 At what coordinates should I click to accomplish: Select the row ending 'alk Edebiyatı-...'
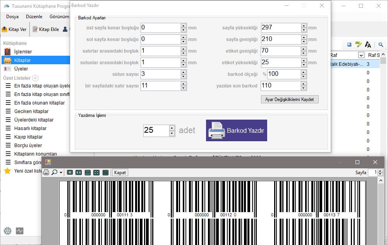pos(355,64)
